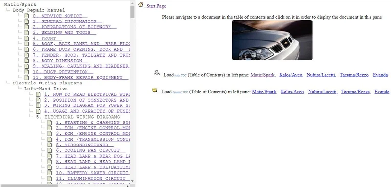Viewport: 391px width, 187px height.
Task: Click document icon next to HOW TO READ ELECTRICAL
Action: tap(38, 94)
